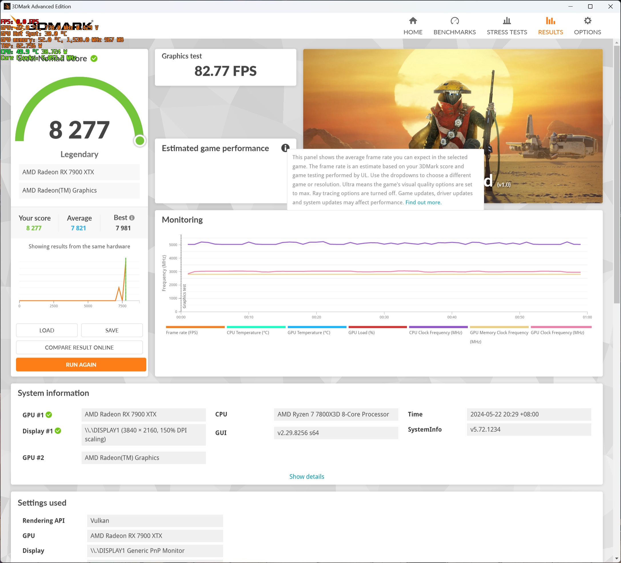Click info icon beside Estimated game performance

pos(285,148)
